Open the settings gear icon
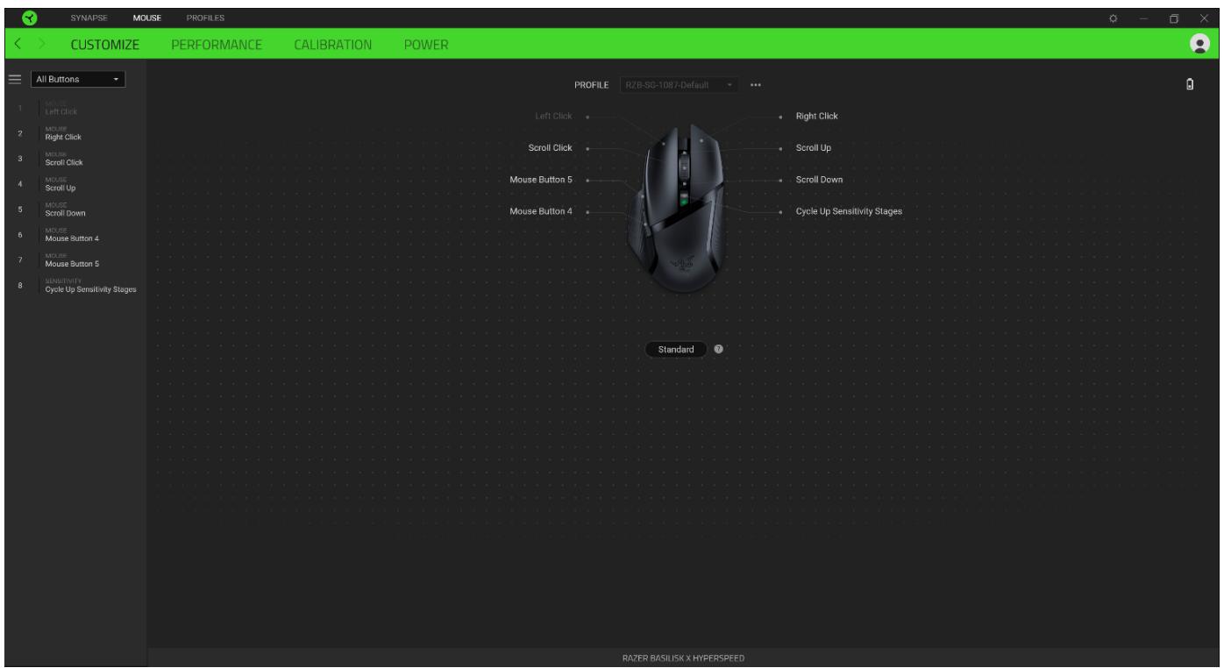1224x668 pixels. coord(1113,18)
